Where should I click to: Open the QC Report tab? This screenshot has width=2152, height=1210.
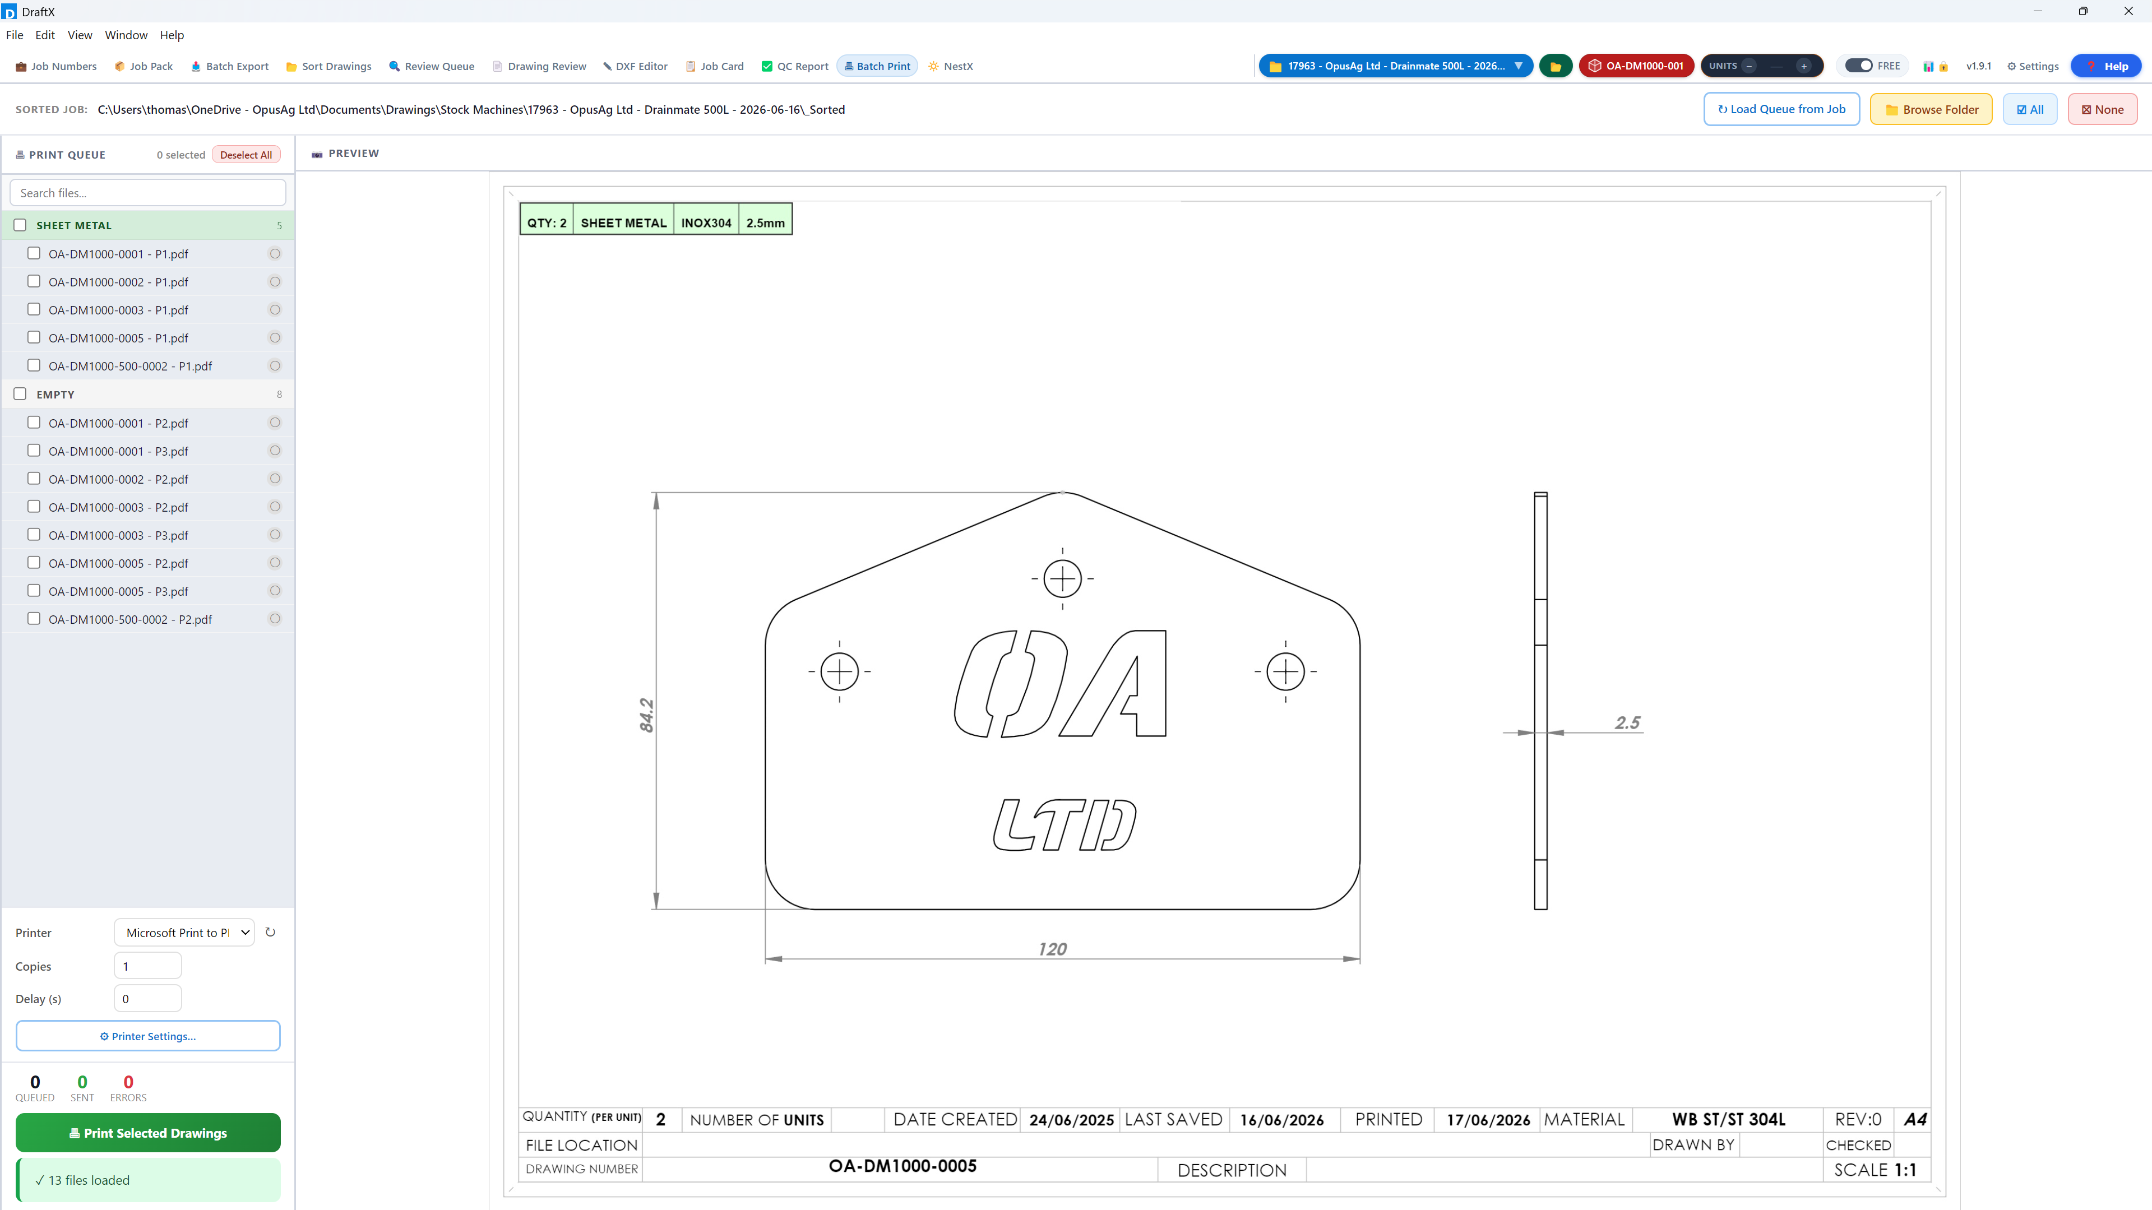[x=795, y=67]
